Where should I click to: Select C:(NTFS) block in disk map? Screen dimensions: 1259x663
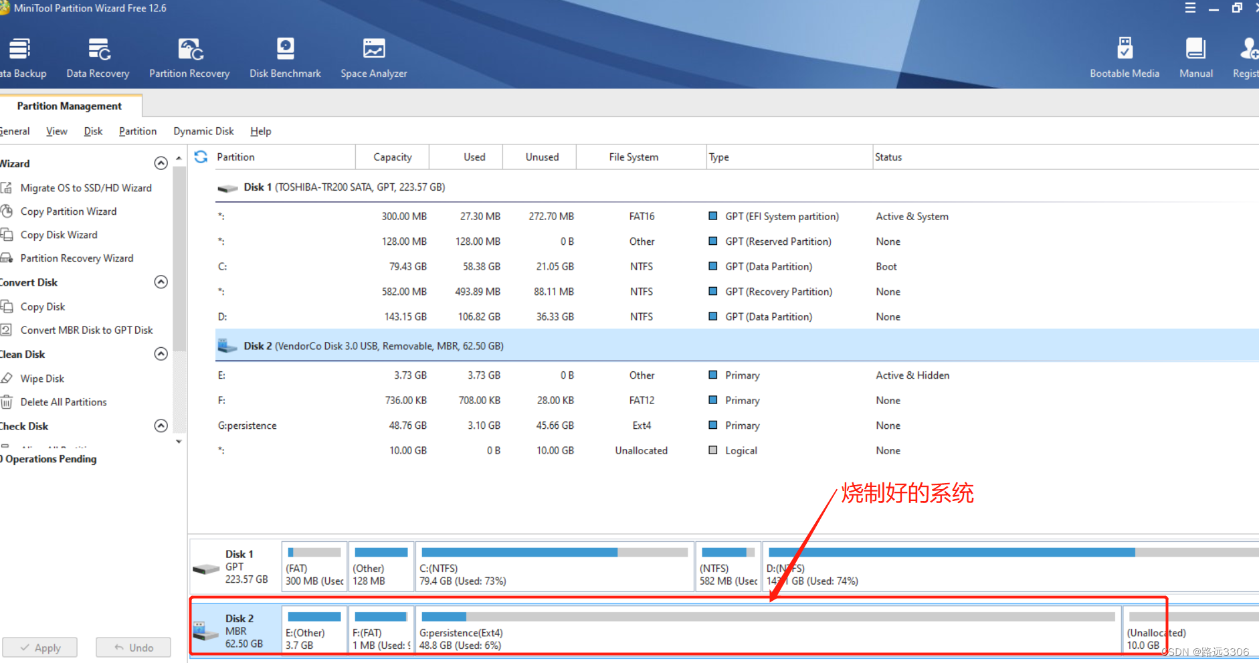click(x=555, y=566)
